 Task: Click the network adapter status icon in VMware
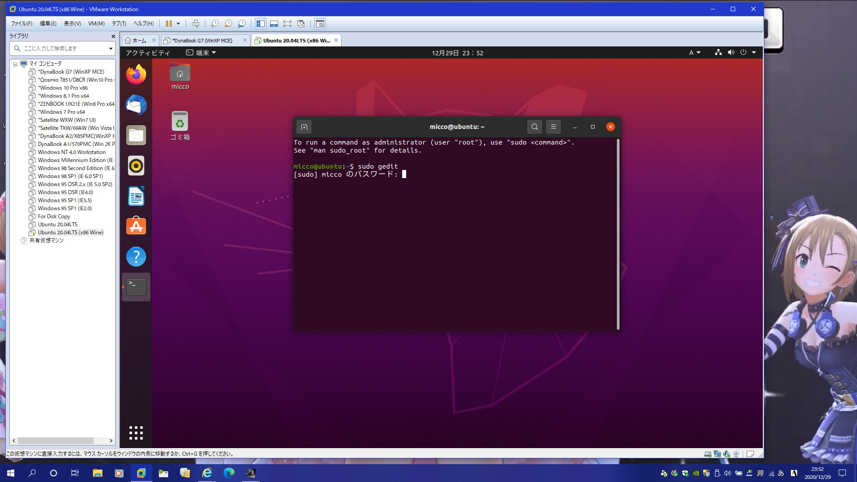pyautogui.click(x=717, y=454)
